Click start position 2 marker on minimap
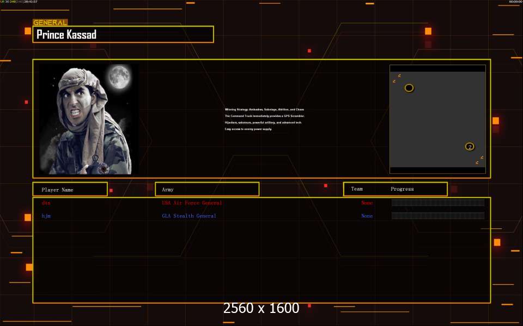This screenshot has height=326, width=523. coord(470,147)
